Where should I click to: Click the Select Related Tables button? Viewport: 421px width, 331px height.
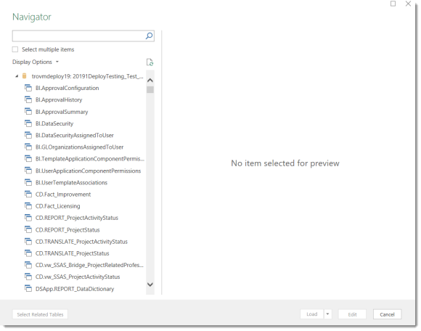click(x=40, y=314)
